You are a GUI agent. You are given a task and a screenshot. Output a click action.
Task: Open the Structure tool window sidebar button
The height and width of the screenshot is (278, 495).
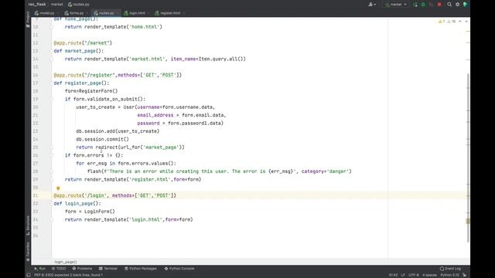coord(28,225)
